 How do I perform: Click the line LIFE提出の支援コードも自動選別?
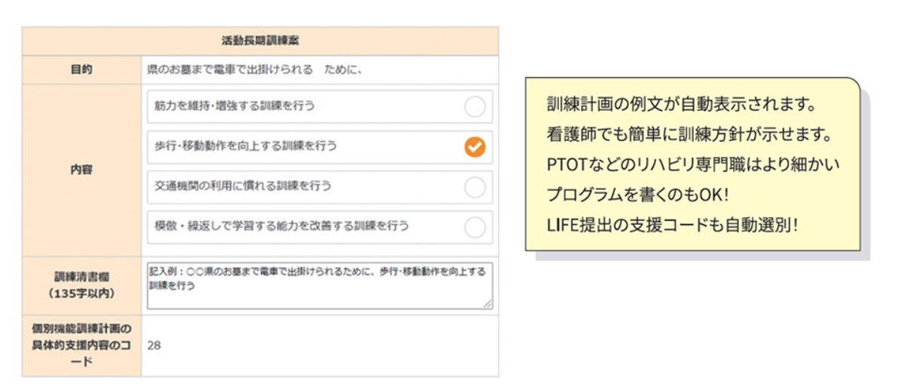click(672, 225)
